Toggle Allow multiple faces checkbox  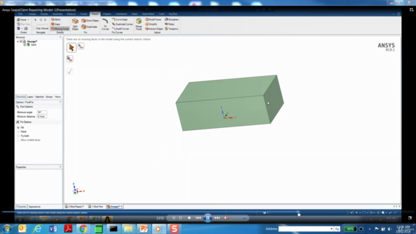[18, 140]
